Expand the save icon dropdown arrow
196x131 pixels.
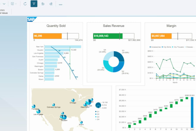coord(16,4)
